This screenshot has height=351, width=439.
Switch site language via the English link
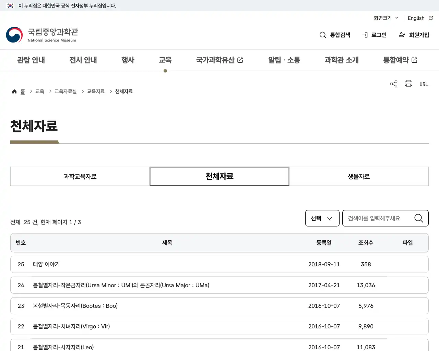[416, 18]
